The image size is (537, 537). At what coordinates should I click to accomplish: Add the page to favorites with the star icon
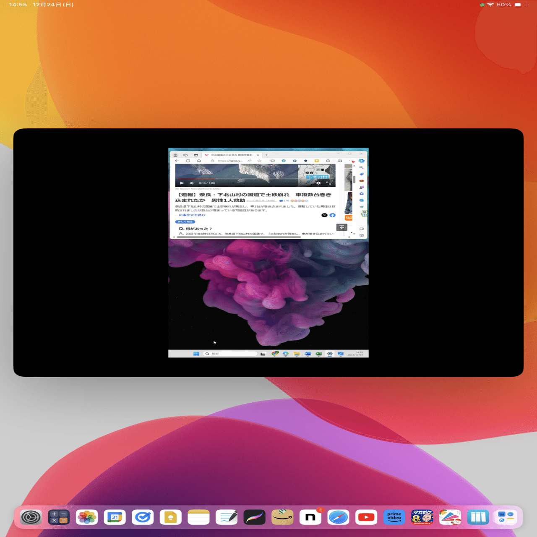(260, 160)
